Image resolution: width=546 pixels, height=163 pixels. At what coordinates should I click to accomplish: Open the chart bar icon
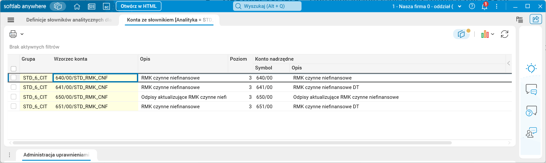485,34
